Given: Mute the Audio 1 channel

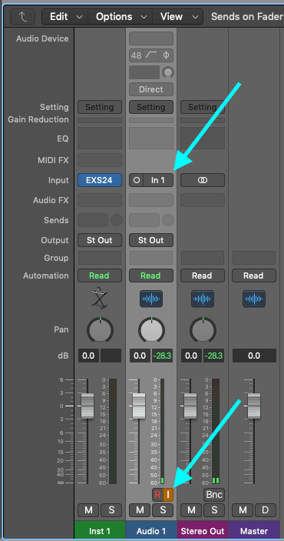Looking at the screenshot, I should (140, 510).
